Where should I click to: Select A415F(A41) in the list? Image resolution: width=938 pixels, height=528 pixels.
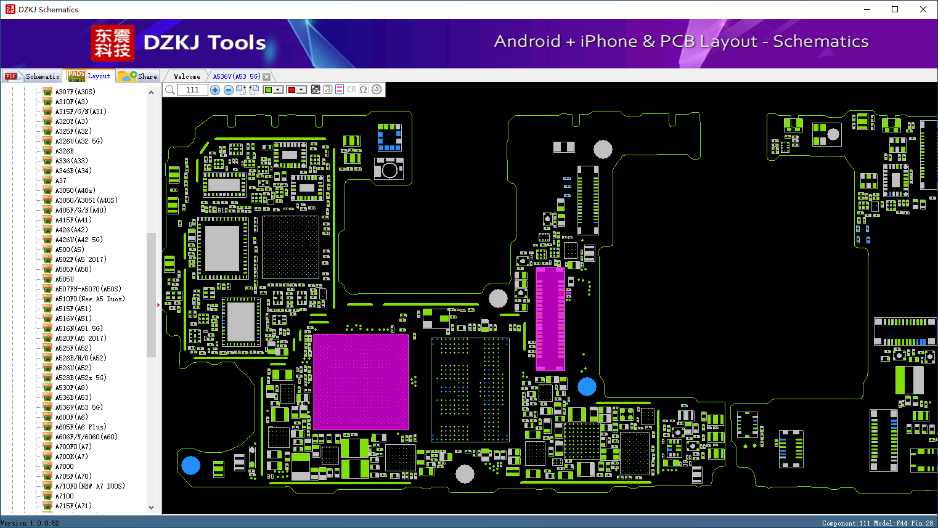73,220
